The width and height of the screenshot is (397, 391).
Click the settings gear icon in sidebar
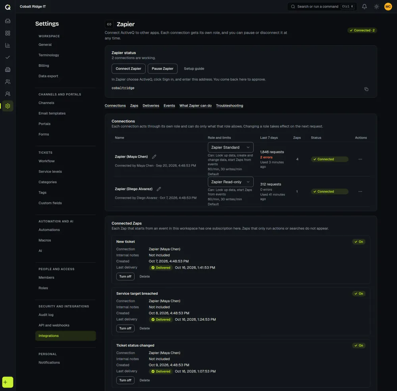tap(8, 106)
